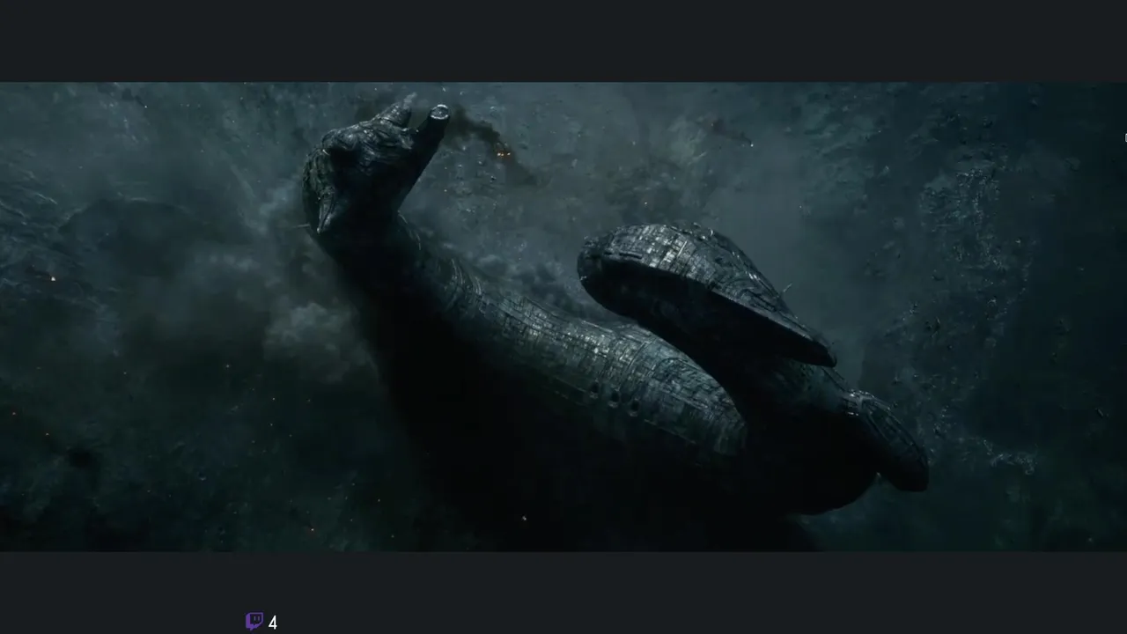This screenshot has height=634, width=1127.
Task: Click the Twitch viewer count "4"
Action: point(273,623)
